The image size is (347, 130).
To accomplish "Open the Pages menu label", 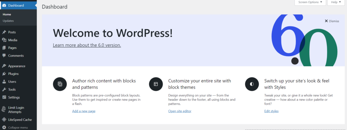I will pos(13,48).
